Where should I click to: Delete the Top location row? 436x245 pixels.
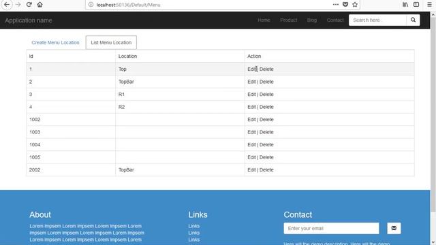(x=266, y=69)
